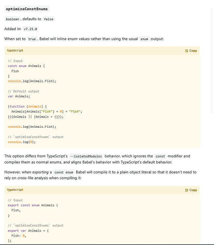Click the inline 'true' code in the paragraph
This screenshot has height=245, width=214.
(x=32, y=39)
